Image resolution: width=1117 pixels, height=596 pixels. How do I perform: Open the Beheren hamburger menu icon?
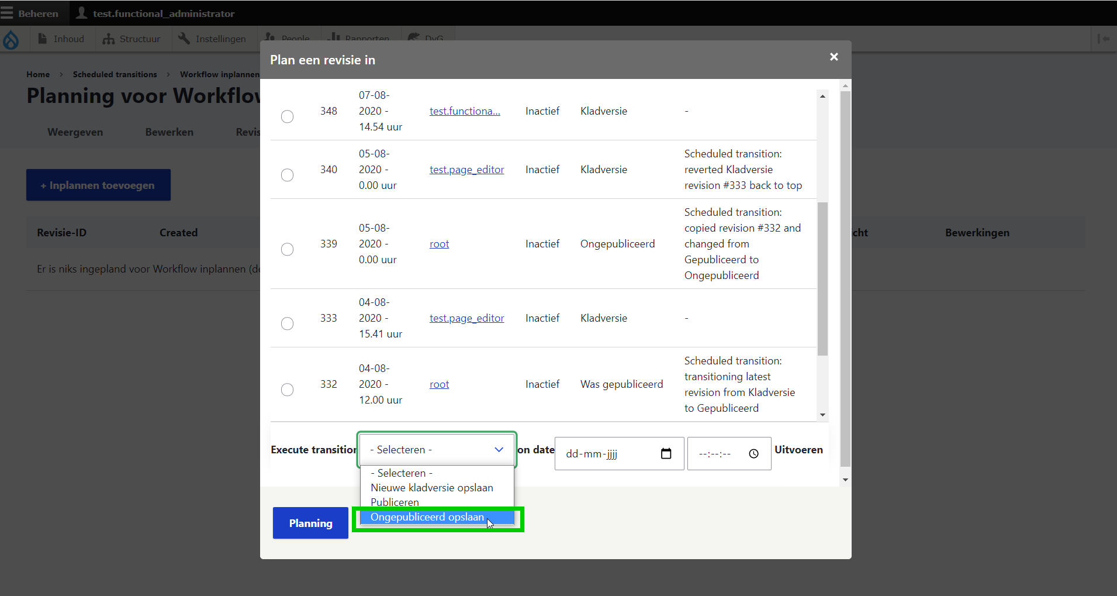click(x=7, y=13)
